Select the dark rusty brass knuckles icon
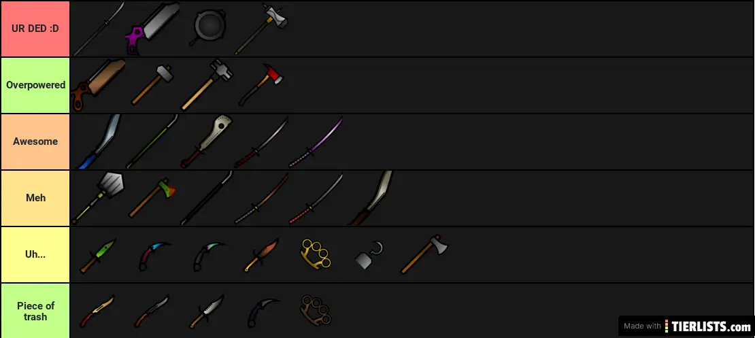Screen dimensions: 755x338 [x=316, y=311]
